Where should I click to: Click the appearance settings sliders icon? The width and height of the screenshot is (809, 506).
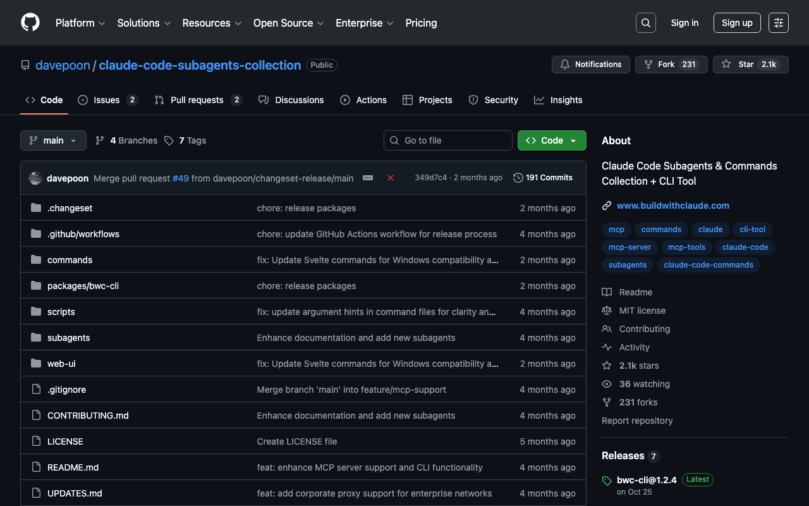coord(778,23)
